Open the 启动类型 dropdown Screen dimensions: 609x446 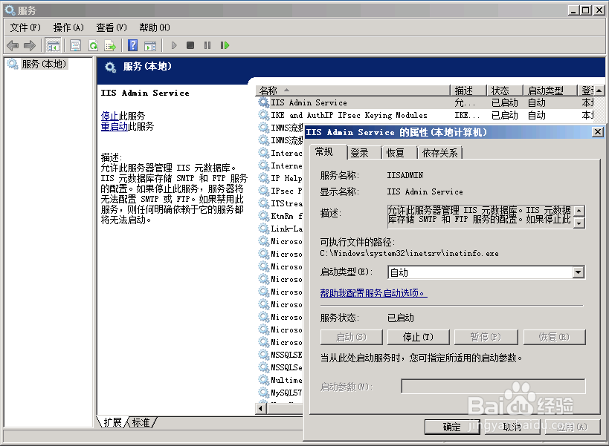click(579, 272)
